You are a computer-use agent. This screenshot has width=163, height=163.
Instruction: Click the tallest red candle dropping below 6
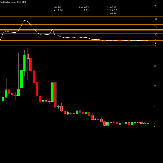coord(55,95)
